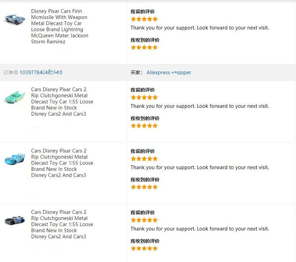Screen dimensions: 296x262
Task: Open the Finn McMissile product title
Action: [60, 26]
